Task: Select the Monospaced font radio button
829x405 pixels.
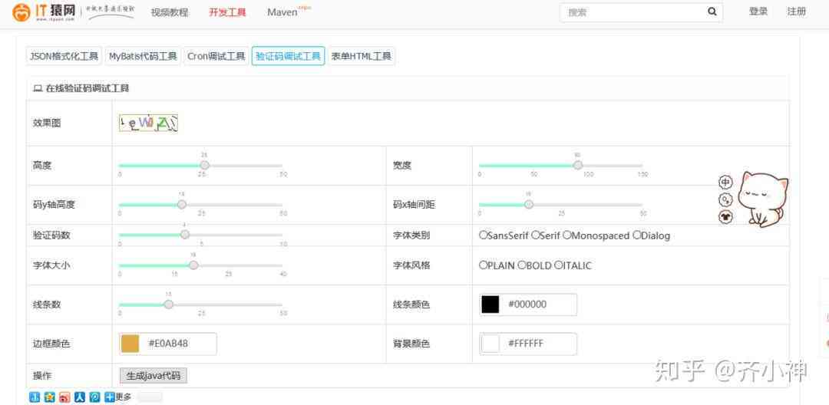Action: (566, 235)
